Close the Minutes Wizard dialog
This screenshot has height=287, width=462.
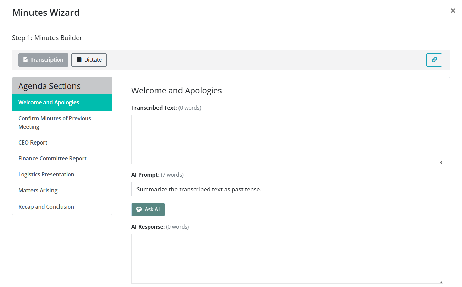[x=453, y=11]
